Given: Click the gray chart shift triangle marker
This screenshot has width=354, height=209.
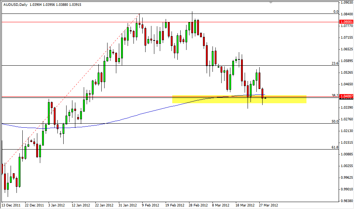Looking at the screenshot, I should click(x=271, y=2).
